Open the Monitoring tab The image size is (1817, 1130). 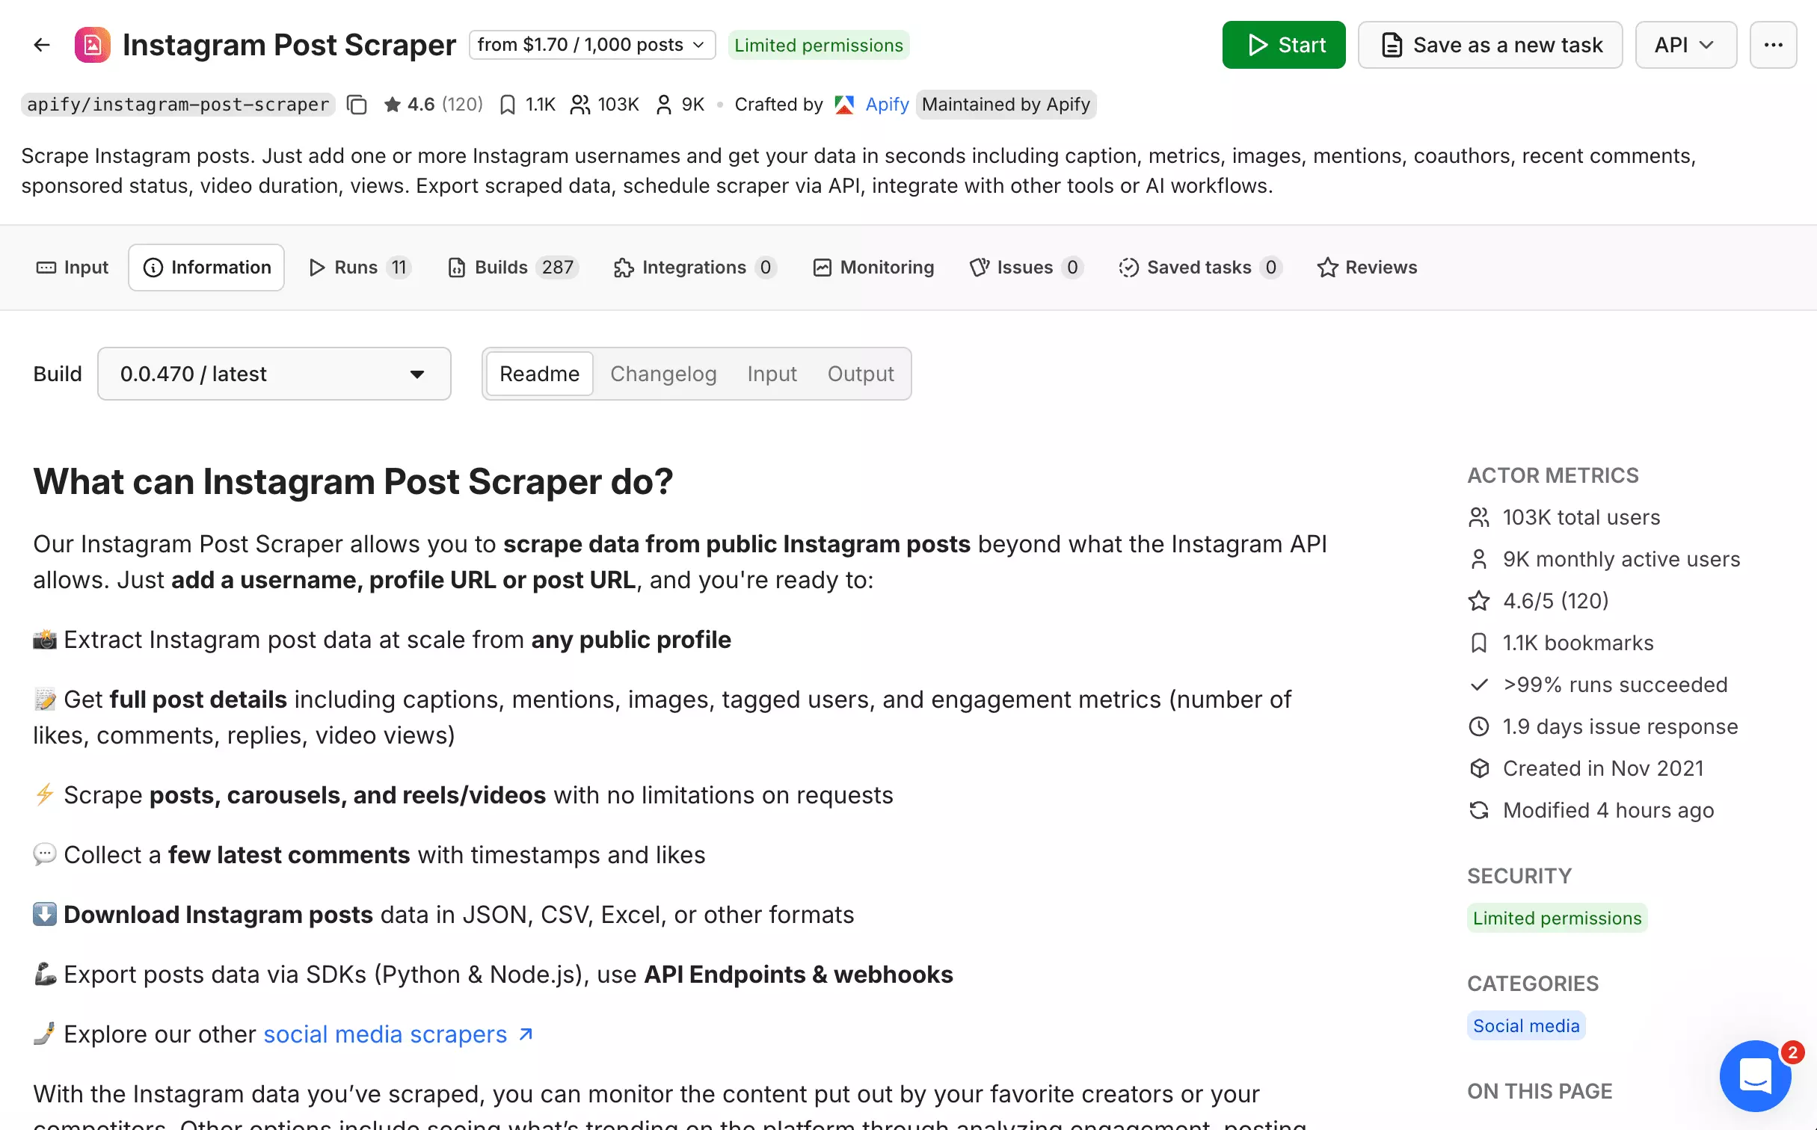(x=873, y=268)
